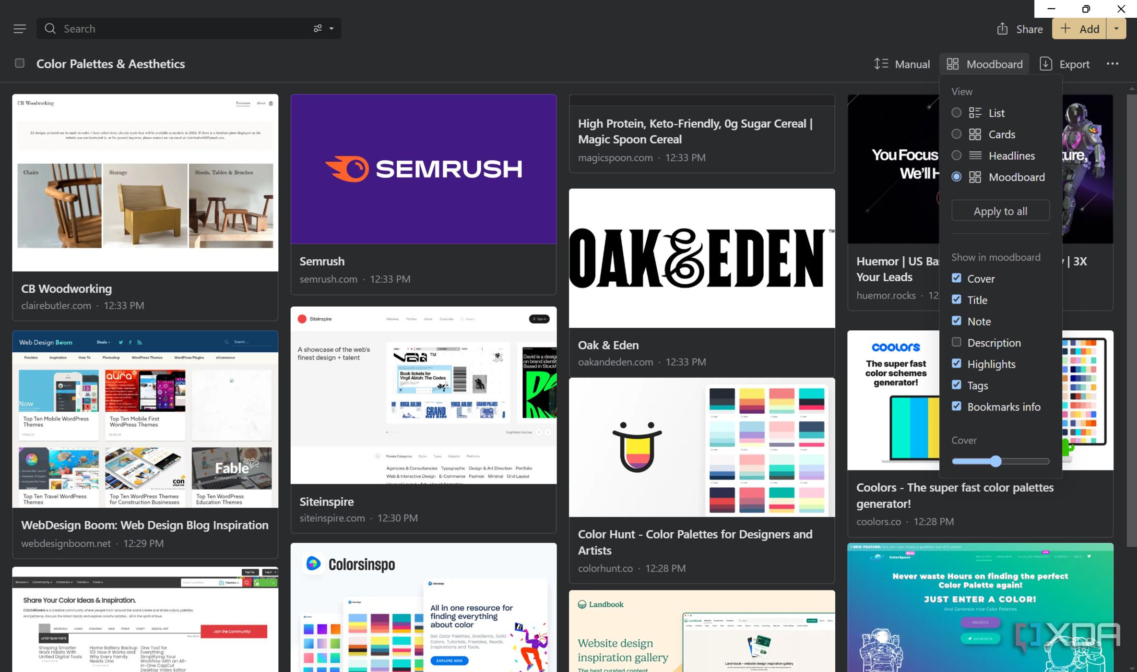Tick the select-all checkbox beside collection title
This screenshot has width=1137, height=672.
(20, 63)
